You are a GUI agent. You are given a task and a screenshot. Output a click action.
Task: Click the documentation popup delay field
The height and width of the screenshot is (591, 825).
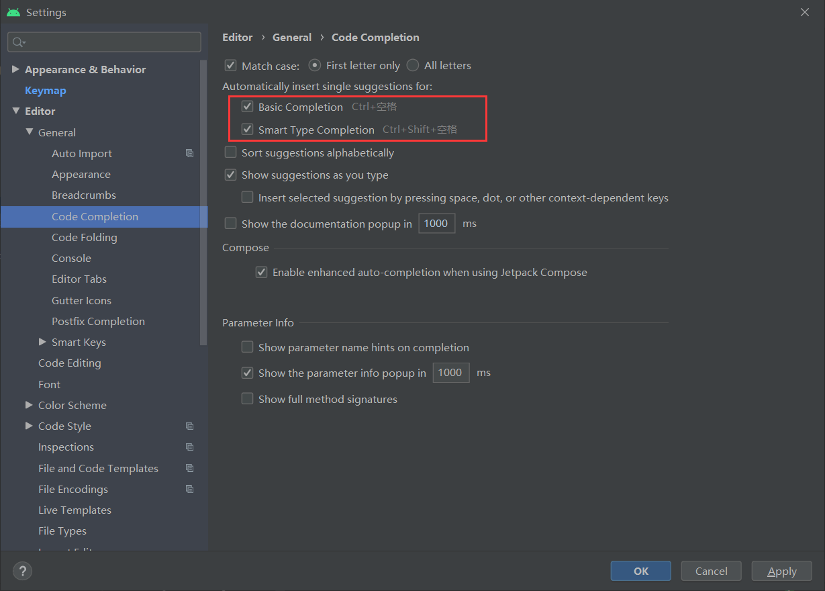436,224
